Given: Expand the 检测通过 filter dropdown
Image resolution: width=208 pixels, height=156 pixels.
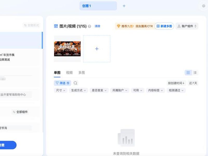Looking at the screenshot, I should point(176,90).
